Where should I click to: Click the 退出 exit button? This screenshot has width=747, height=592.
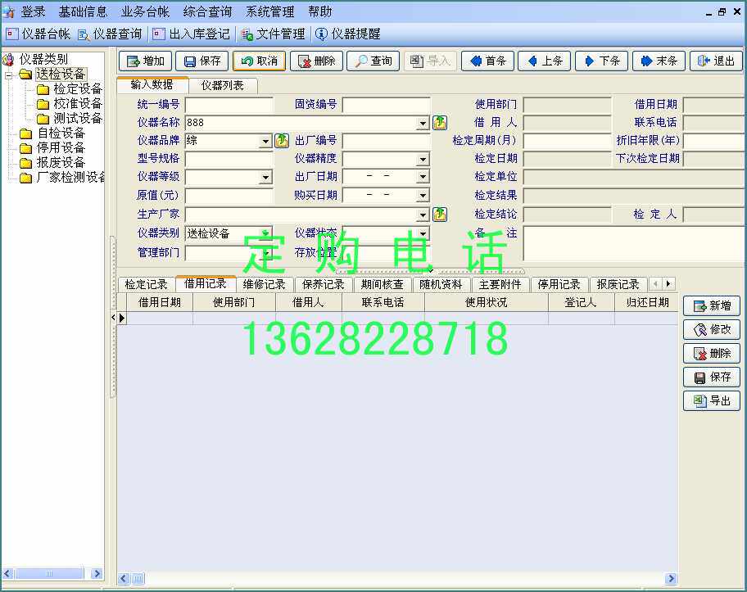[x=716, y=61]
